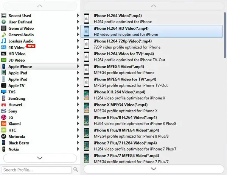Screen dimensions: 227x175
Task: Click the profile list vertical scrollbar
Action: (225, 35)
